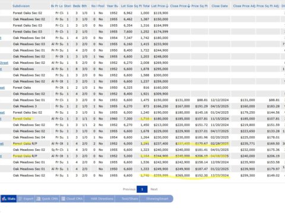This screenshot has height=213, width=285.
Task: Sort by the Close Price column arrow
Action: point(189,6)
